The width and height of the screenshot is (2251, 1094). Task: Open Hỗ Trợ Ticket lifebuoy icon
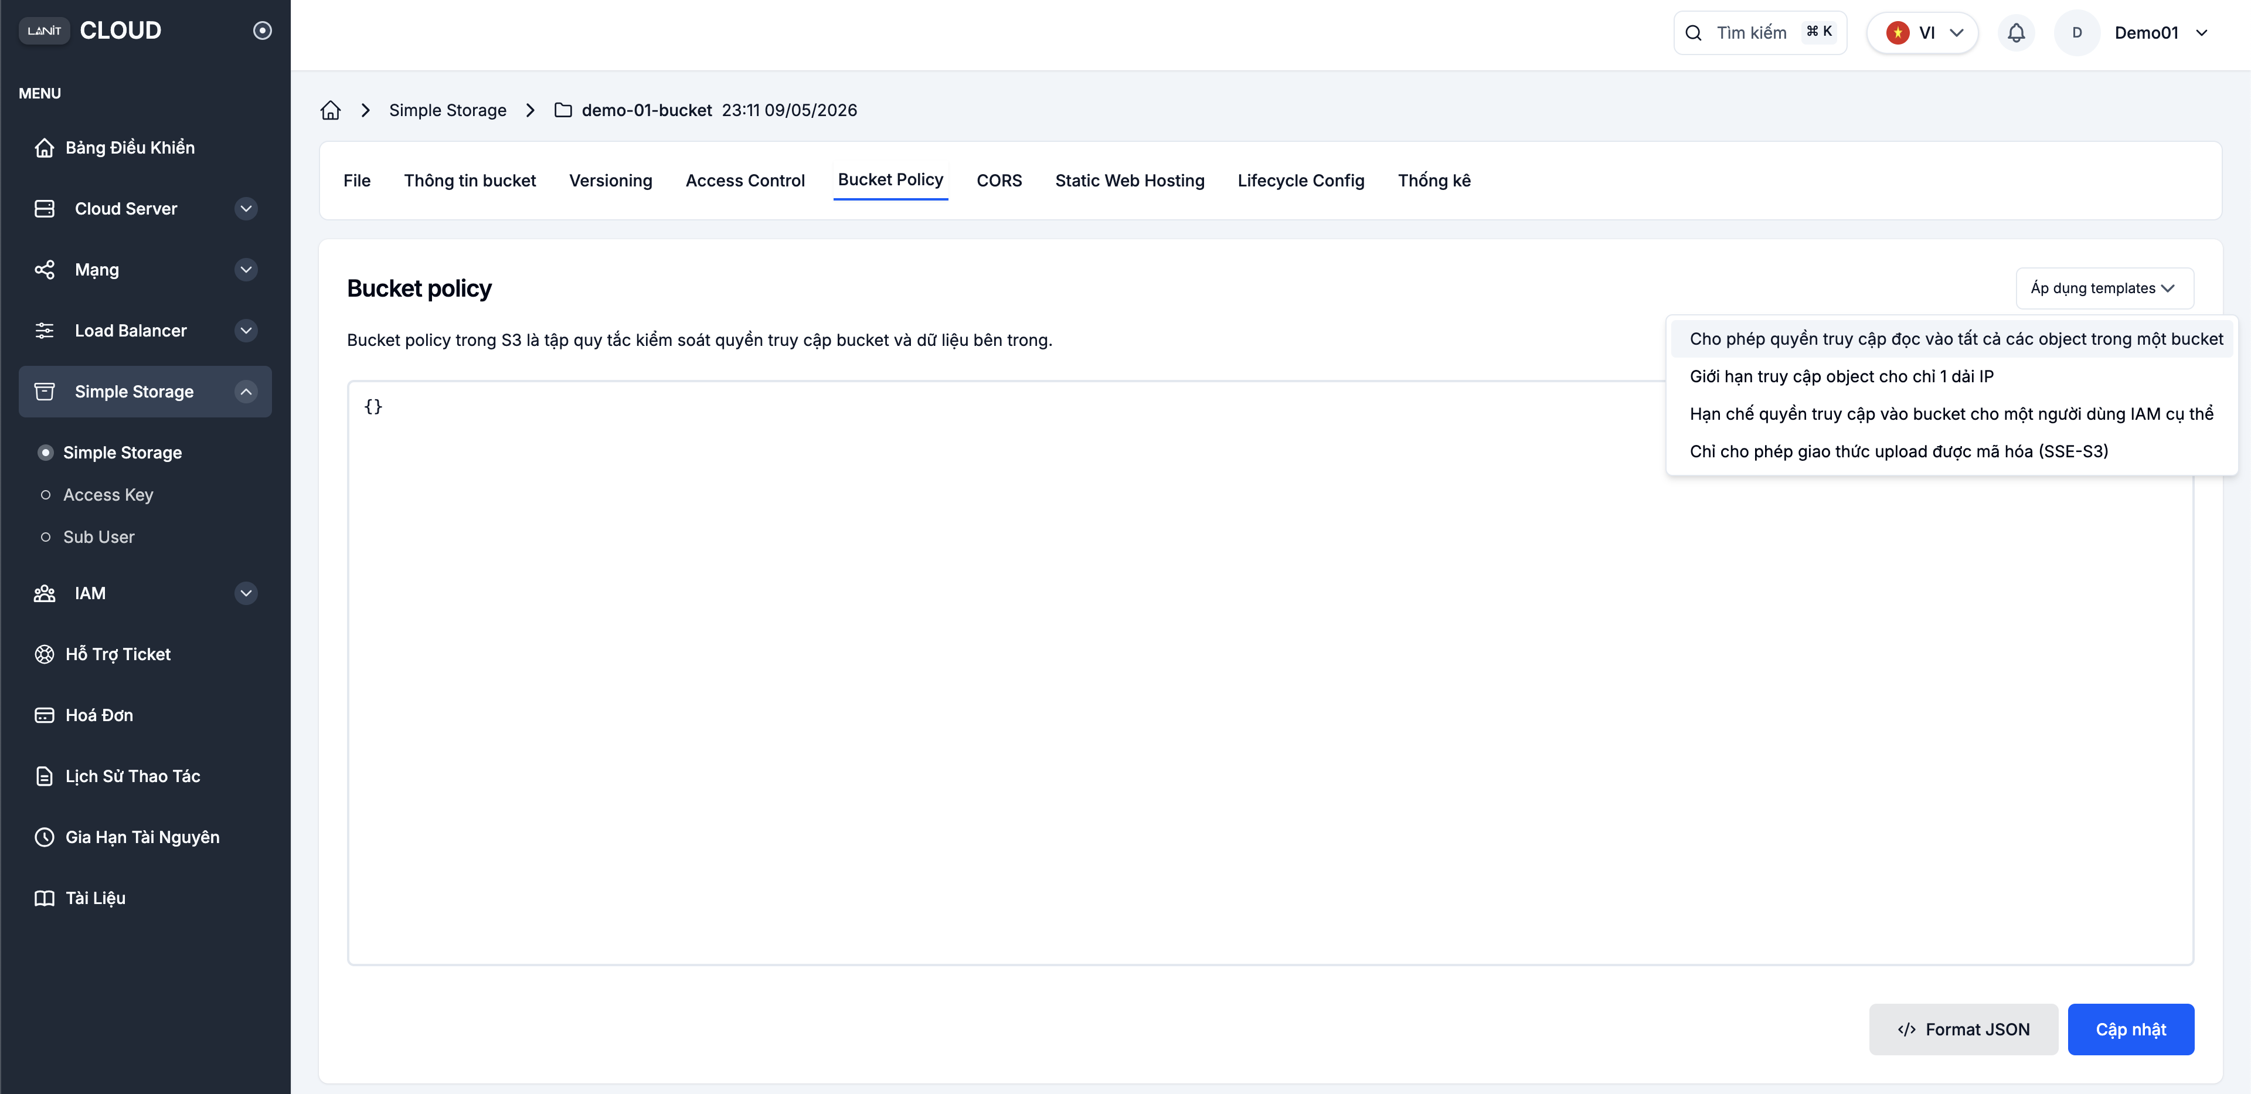tap(45, 654)
